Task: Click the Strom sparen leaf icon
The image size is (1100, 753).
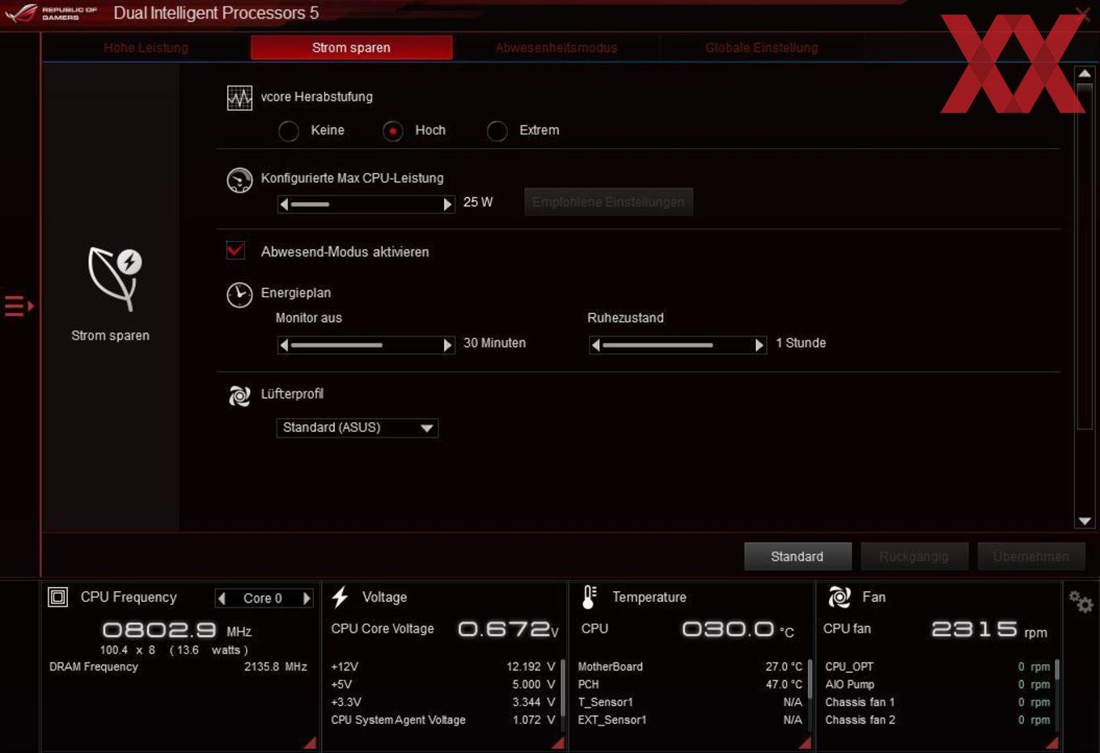Action: pos(114,279)
